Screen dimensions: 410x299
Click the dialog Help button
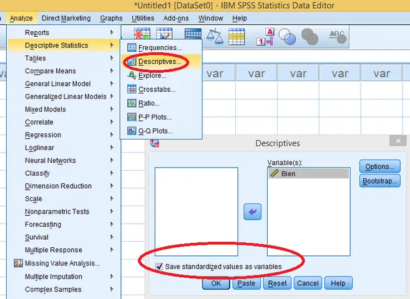pos(338,283)
